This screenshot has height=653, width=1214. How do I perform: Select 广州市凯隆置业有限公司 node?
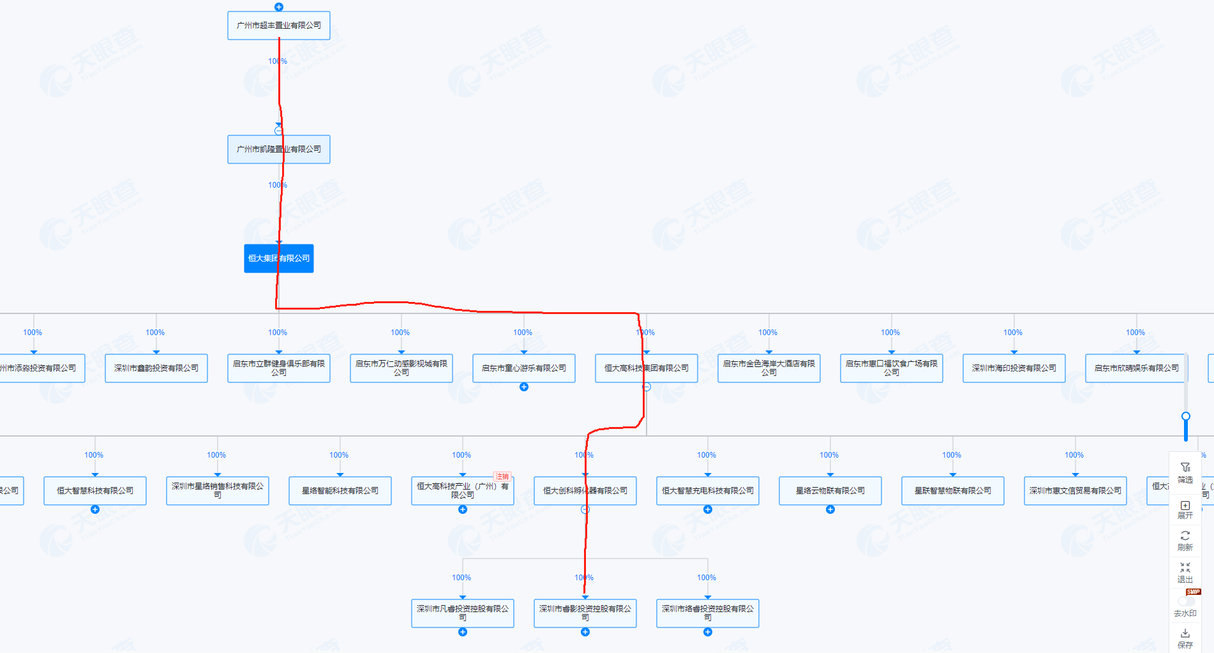point(279,149)
